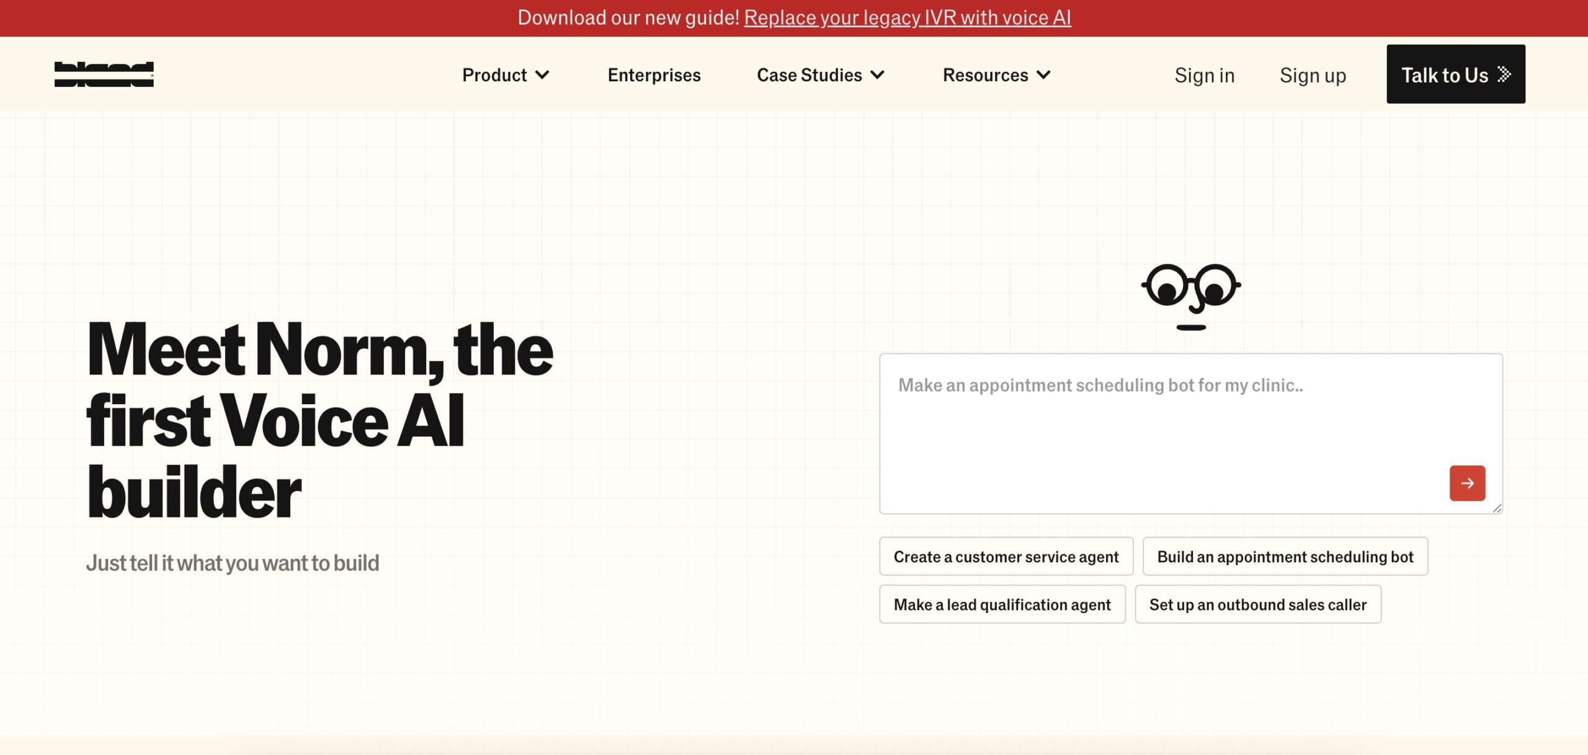Click the Sign up link
The image size is (1588, 755).
pyautogui.click(x=1313, y=75)
